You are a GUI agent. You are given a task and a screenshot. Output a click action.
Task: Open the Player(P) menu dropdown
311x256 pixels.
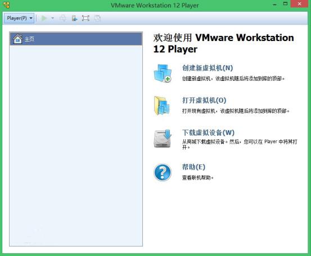tap(19, 18)
